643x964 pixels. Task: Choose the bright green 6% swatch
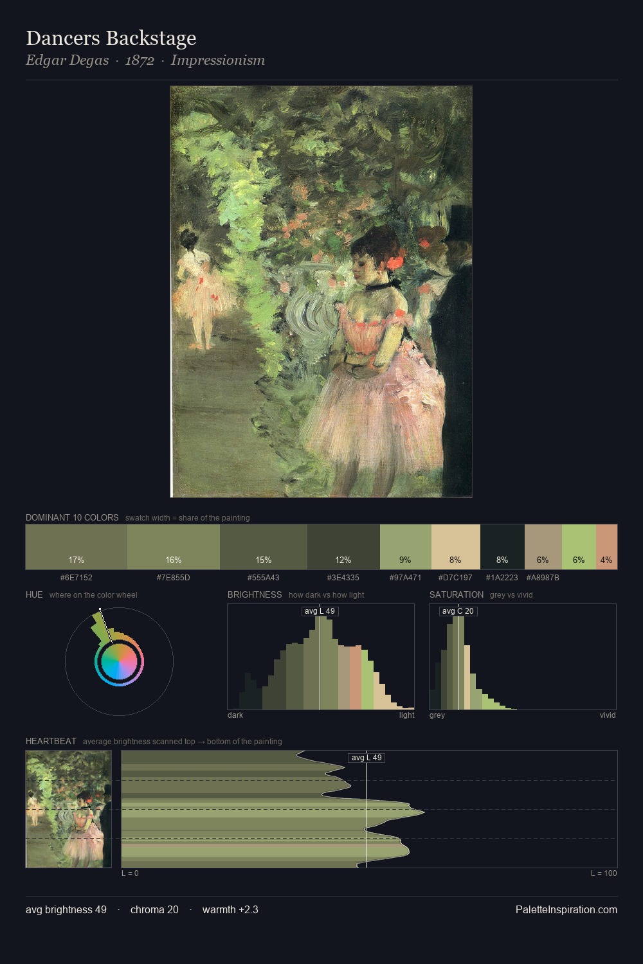coord(579,547)
